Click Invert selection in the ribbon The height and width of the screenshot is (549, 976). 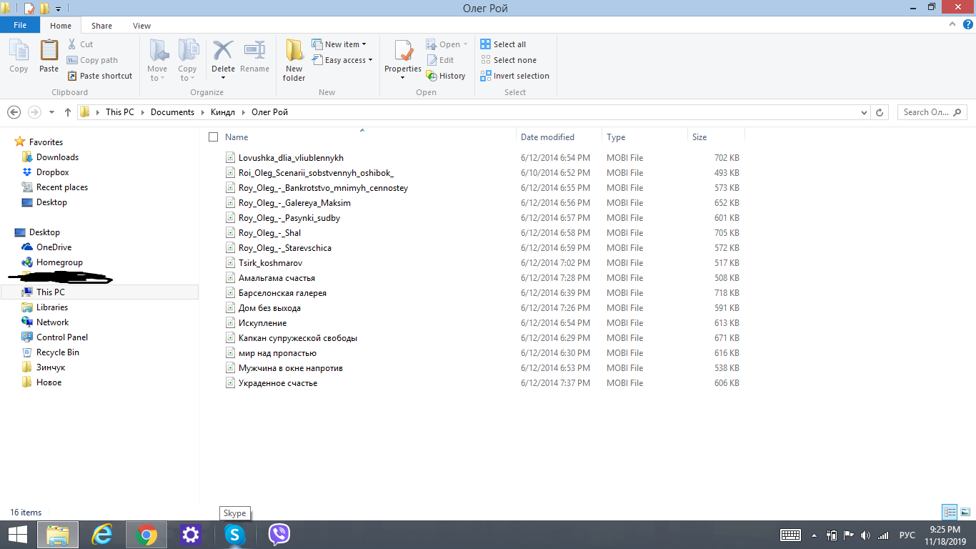pos(515,76)
